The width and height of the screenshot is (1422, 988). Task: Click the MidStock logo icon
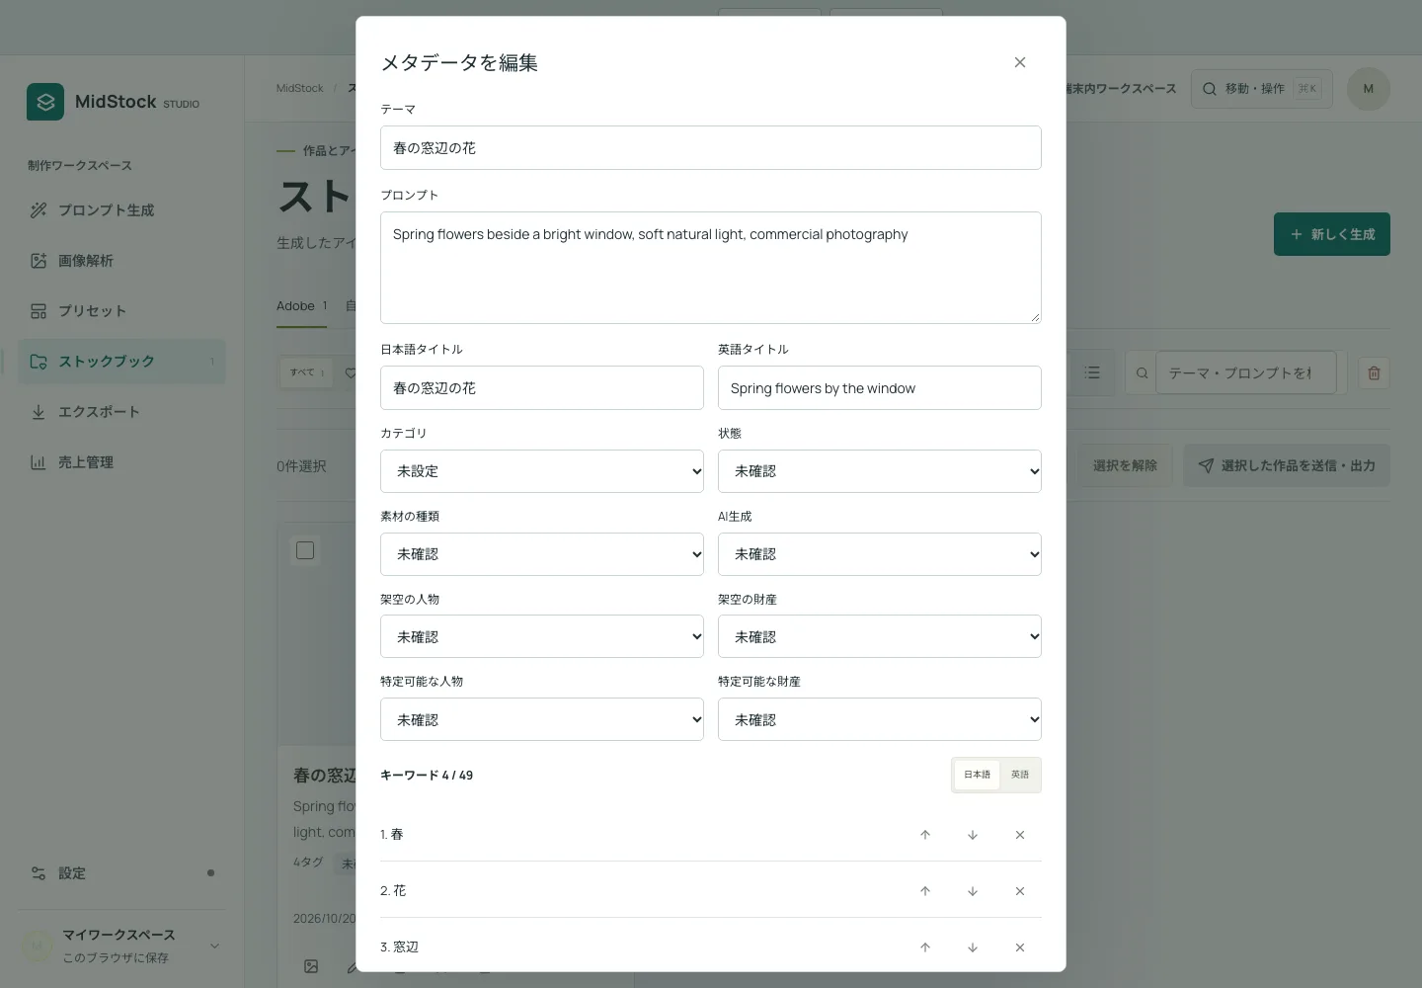[x=45, y=102]
